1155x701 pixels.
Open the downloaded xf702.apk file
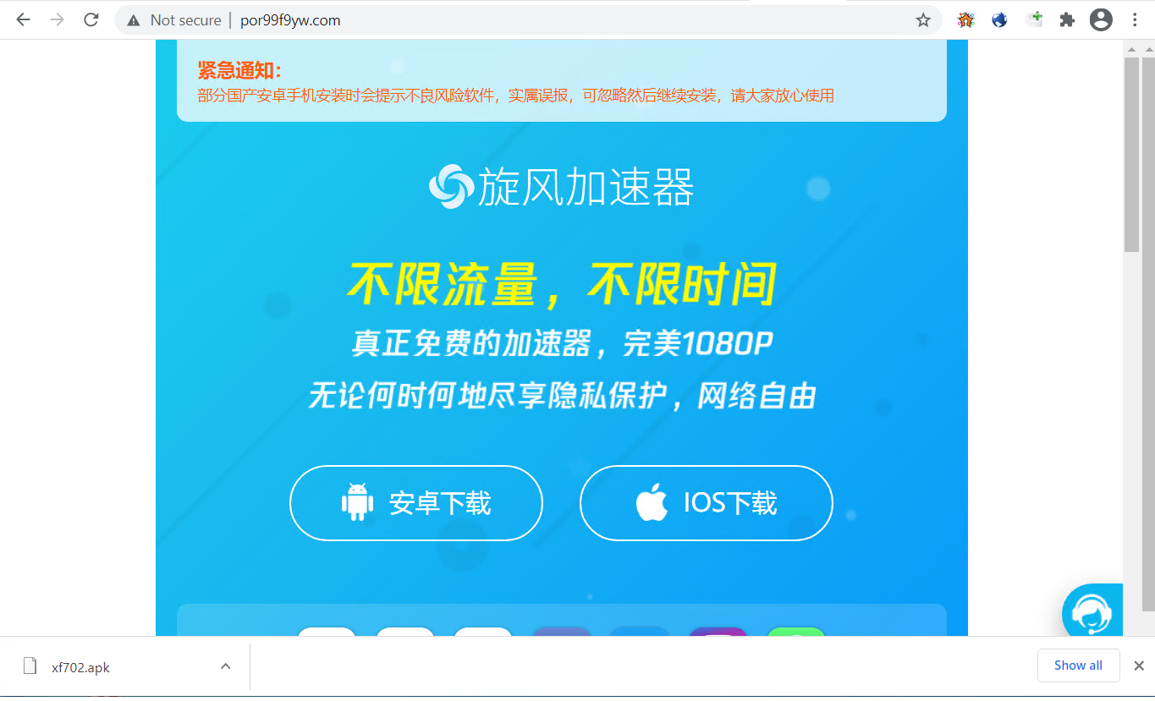coord(80,667)
